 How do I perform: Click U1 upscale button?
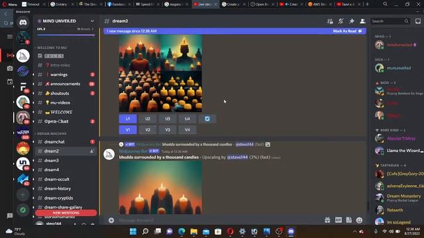[x=128, y=119]
